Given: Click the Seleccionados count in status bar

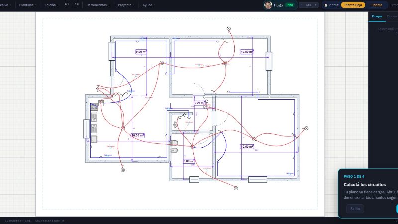Looking at the screenshot, I should pos(50,221).
